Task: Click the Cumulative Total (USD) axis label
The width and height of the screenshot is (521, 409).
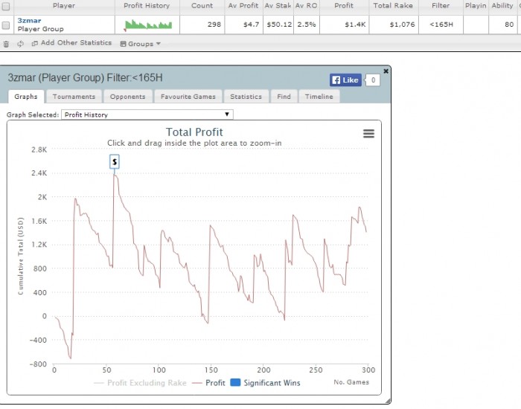Action: pos(21,256)
